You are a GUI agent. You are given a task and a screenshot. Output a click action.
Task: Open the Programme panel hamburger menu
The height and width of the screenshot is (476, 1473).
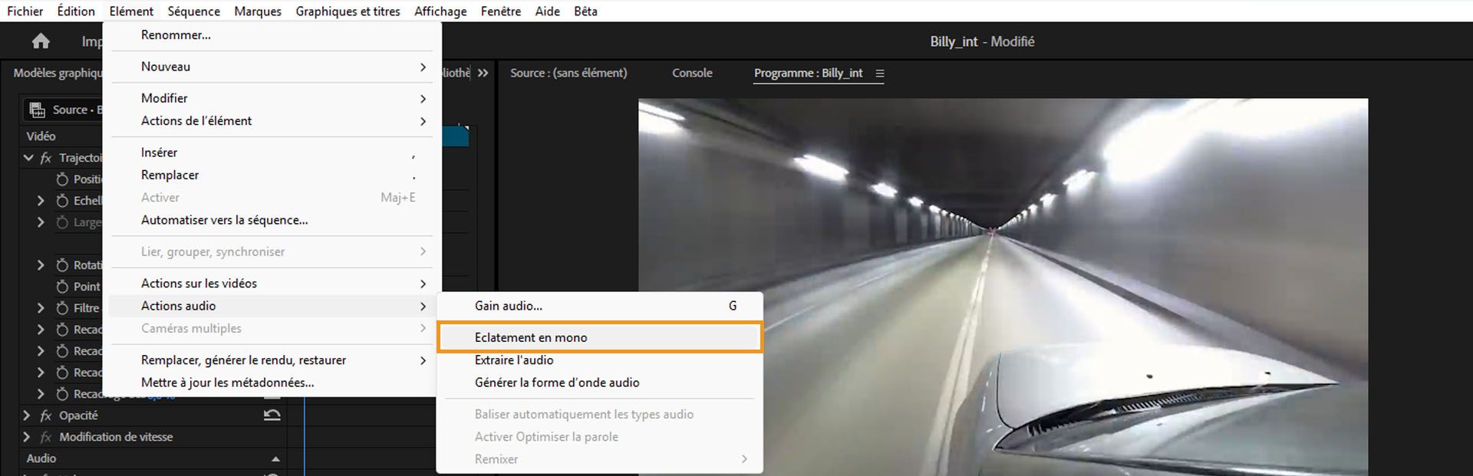[x=880, y=74]
